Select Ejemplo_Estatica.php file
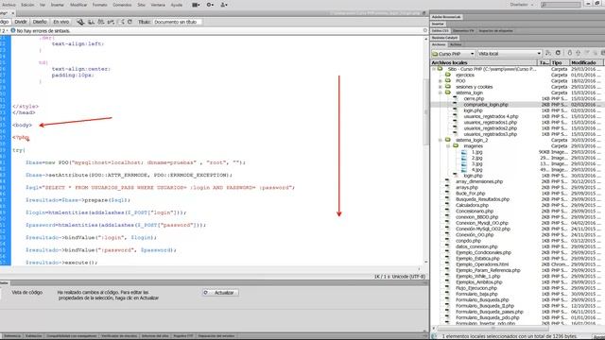 tap(477, 259)
